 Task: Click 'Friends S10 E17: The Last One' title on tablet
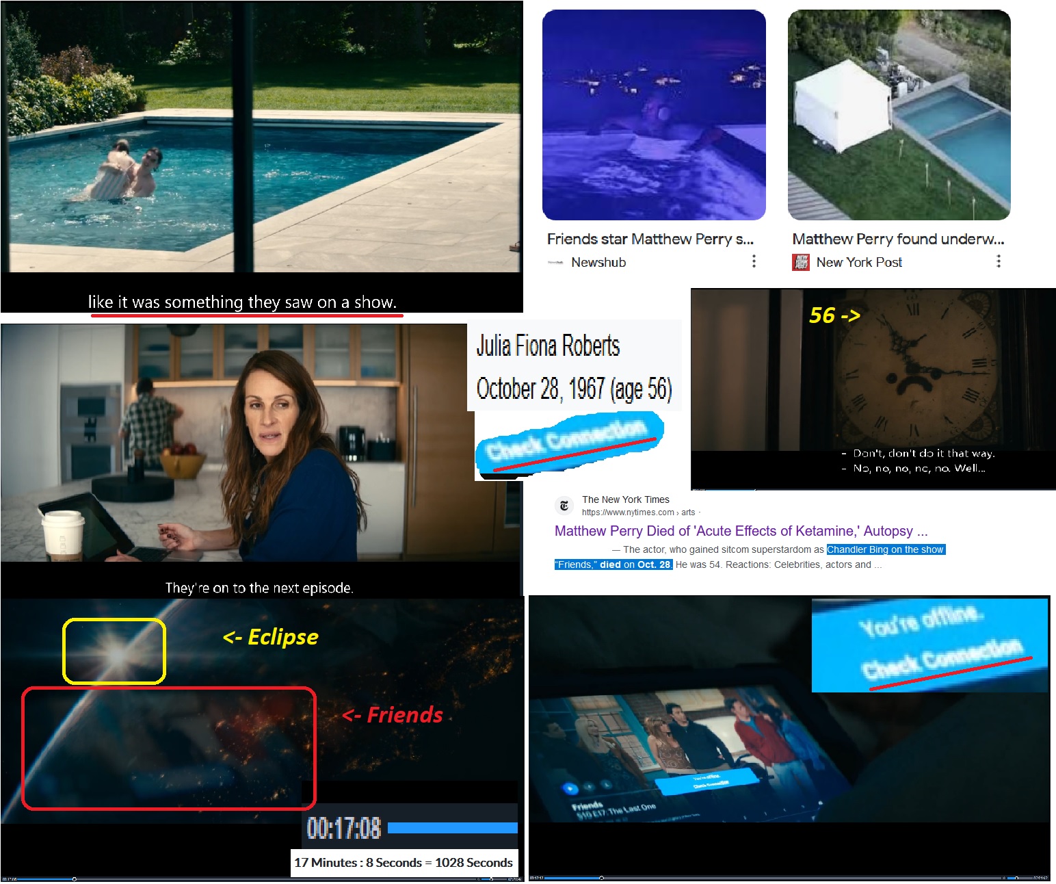(x=613, y=810)
